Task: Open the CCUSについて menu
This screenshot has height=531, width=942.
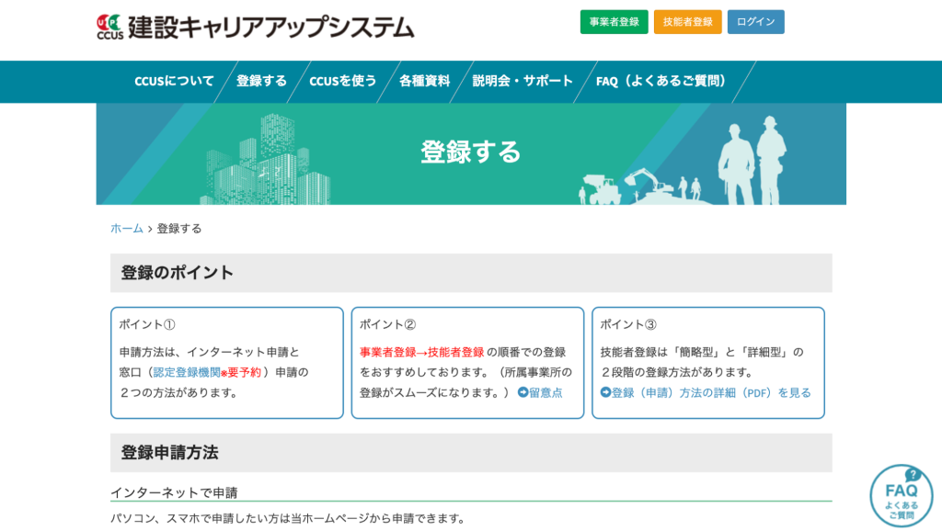Action: pyautogui.click(x=174, y=81)
